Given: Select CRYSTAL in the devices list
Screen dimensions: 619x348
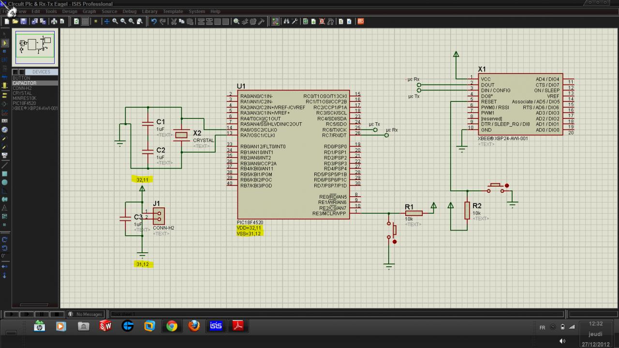Looking at the screenshot, I should (x=22, y=93).
